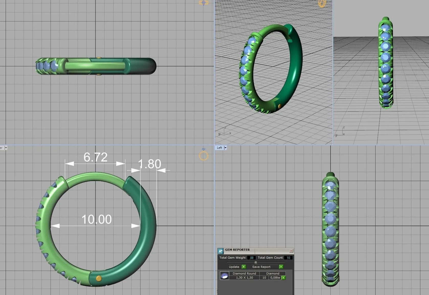Select the 10.00 inner diameter dimension
Screen dimensions: 429x295
coord(96,219)
